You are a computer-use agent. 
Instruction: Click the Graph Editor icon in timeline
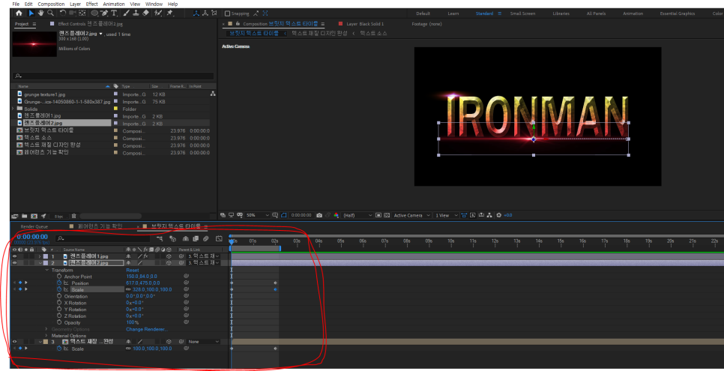click(x=219, y=239)
